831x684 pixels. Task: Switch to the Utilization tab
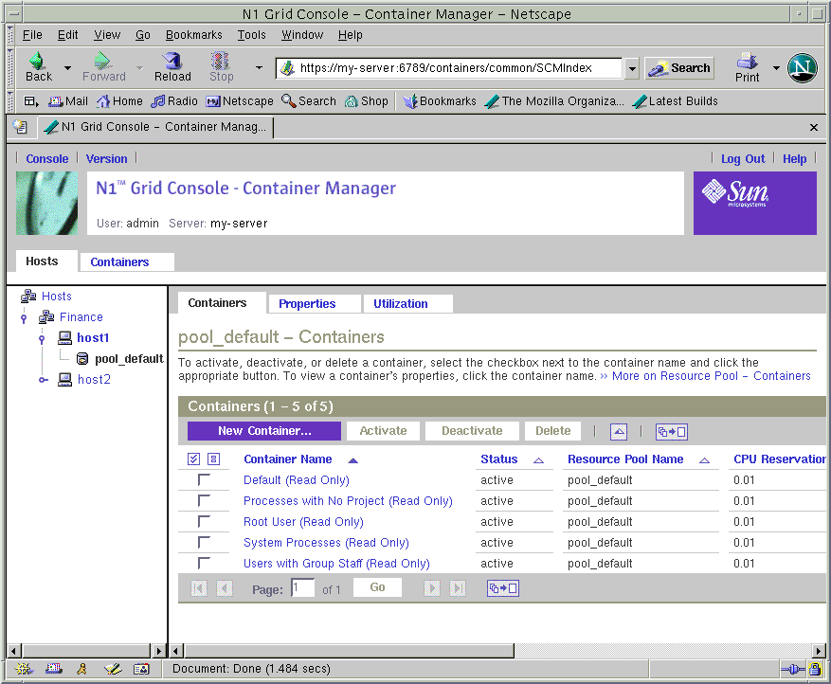click(x=407, y=303)
